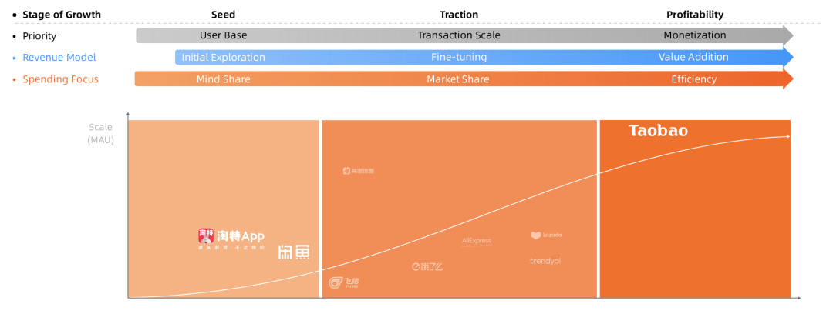Screen dimensions: 833x314
Task: Click the Fliggy logo at chart bottom
Action: (343, 282)
